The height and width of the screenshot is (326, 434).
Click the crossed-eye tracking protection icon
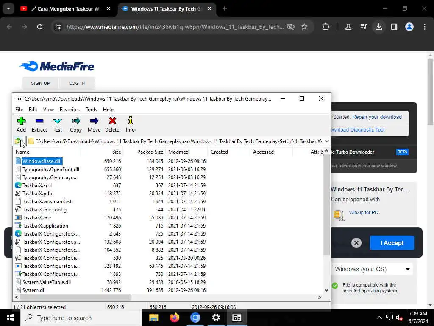click(x=291, y=27)
